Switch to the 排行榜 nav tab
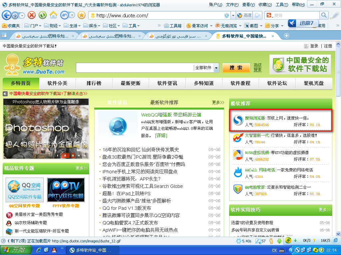Viewport: 341px width, 255px height. click(x=94, y=83)
